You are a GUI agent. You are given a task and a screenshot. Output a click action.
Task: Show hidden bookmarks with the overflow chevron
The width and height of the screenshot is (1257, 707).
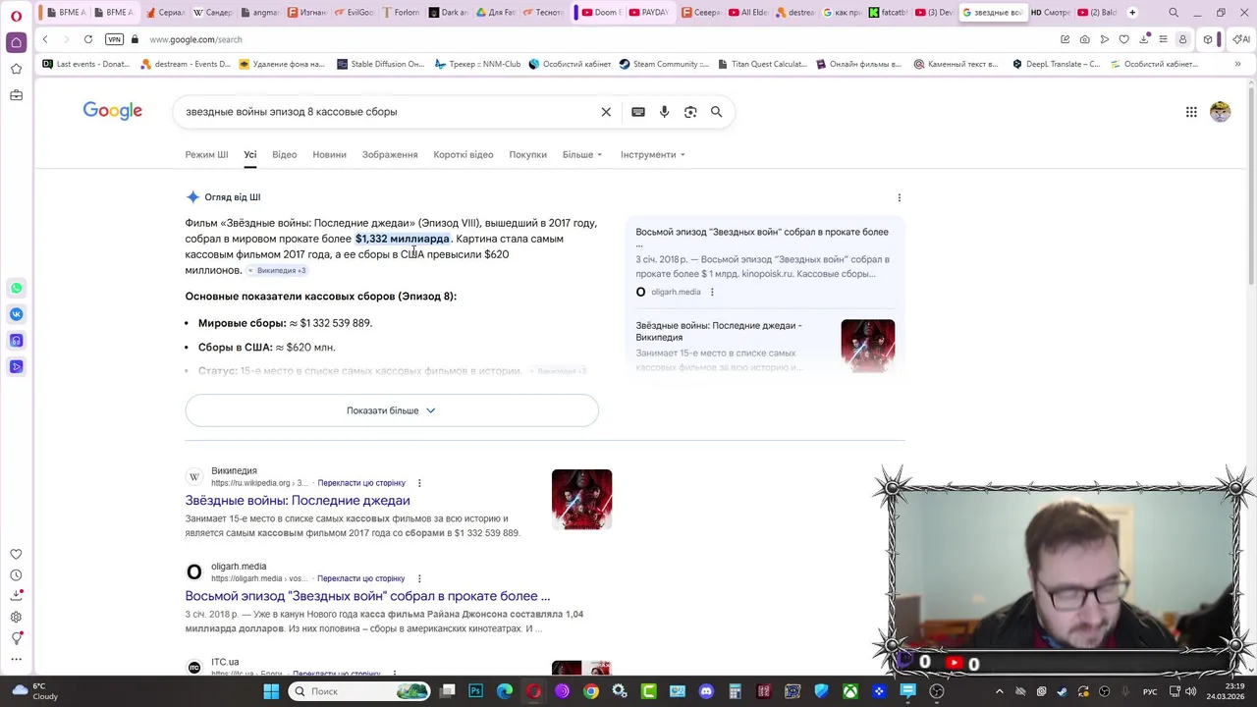coord(1237,64)
